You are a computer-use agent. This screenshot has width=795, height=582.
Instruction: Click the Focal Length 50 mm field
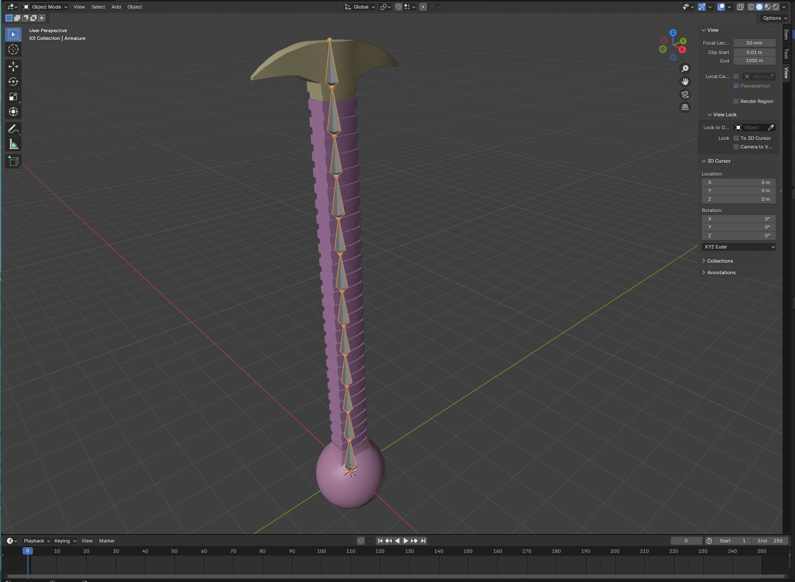754,43
